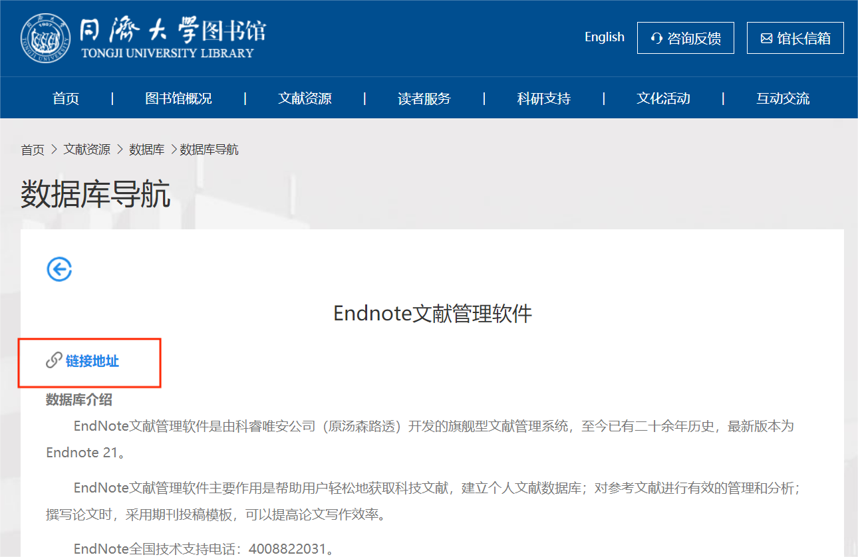Click 数据库 in the breadcrumb trail
The height and width of the screenshot is (557, 858).
tap(147, 150)
